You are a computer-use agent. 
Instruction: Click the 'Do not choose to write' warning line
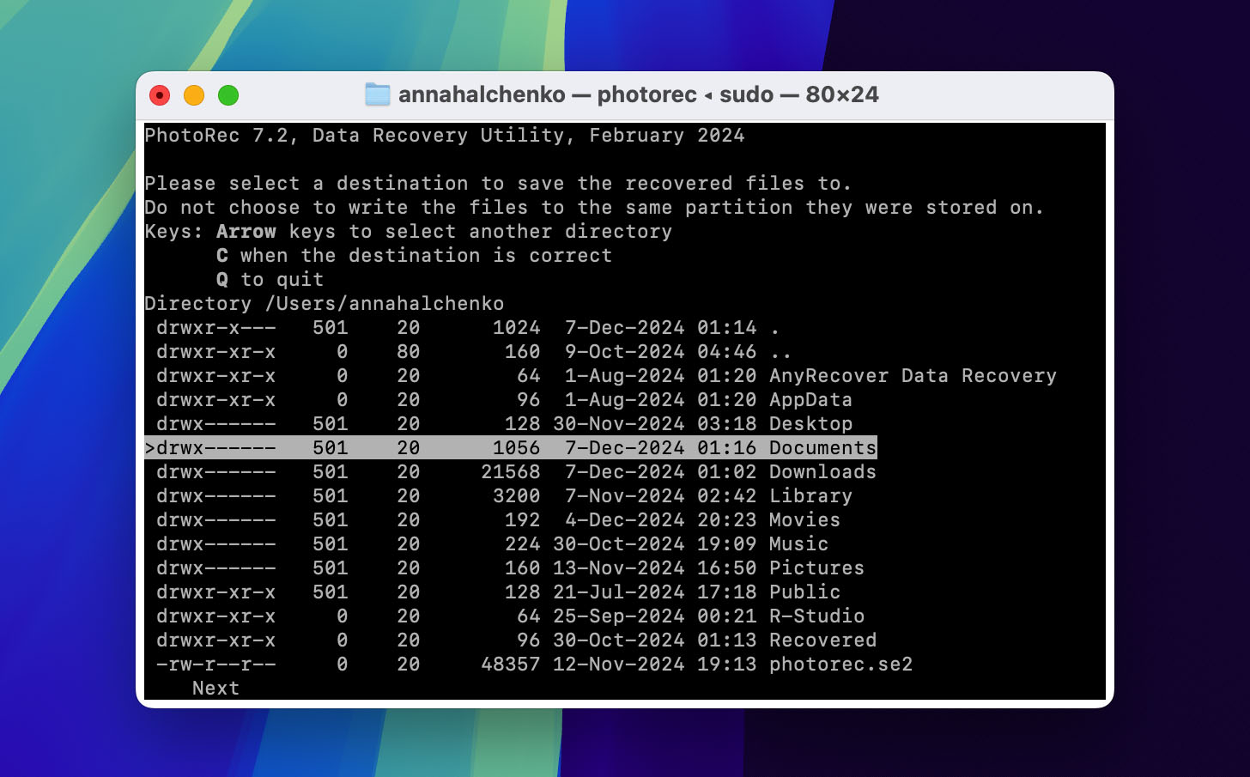(594, 208)
